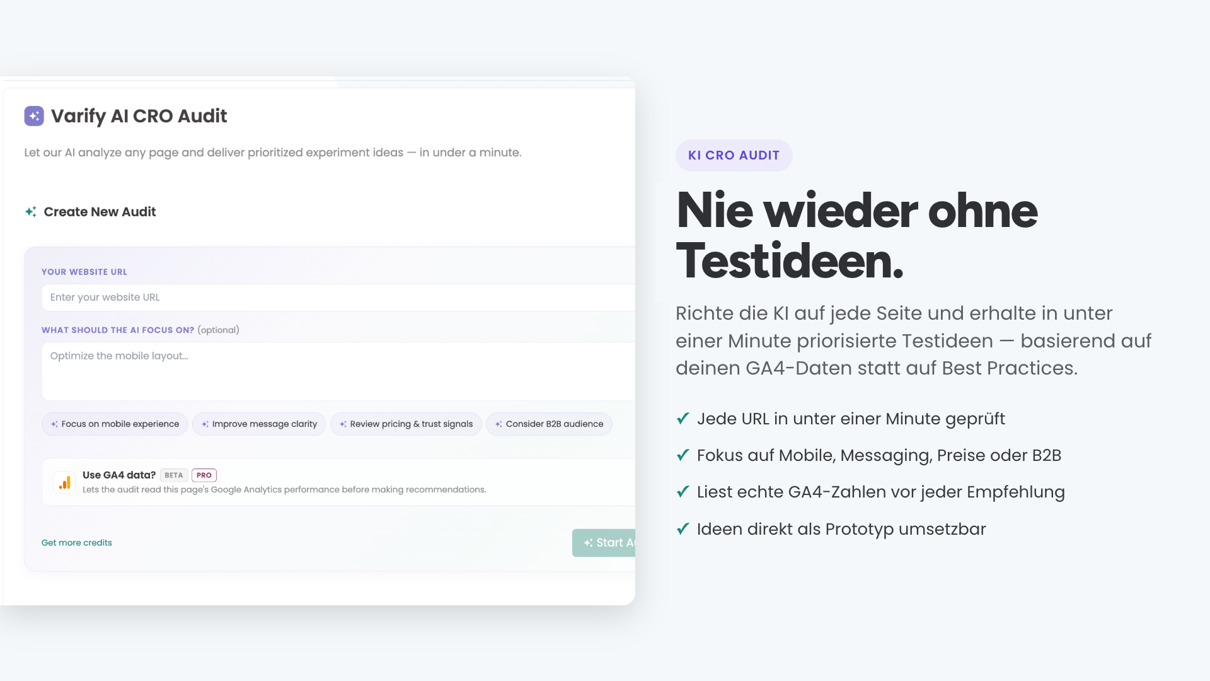
Task: Focus the Enter your website URL field
Action: (x=338, y=298)
